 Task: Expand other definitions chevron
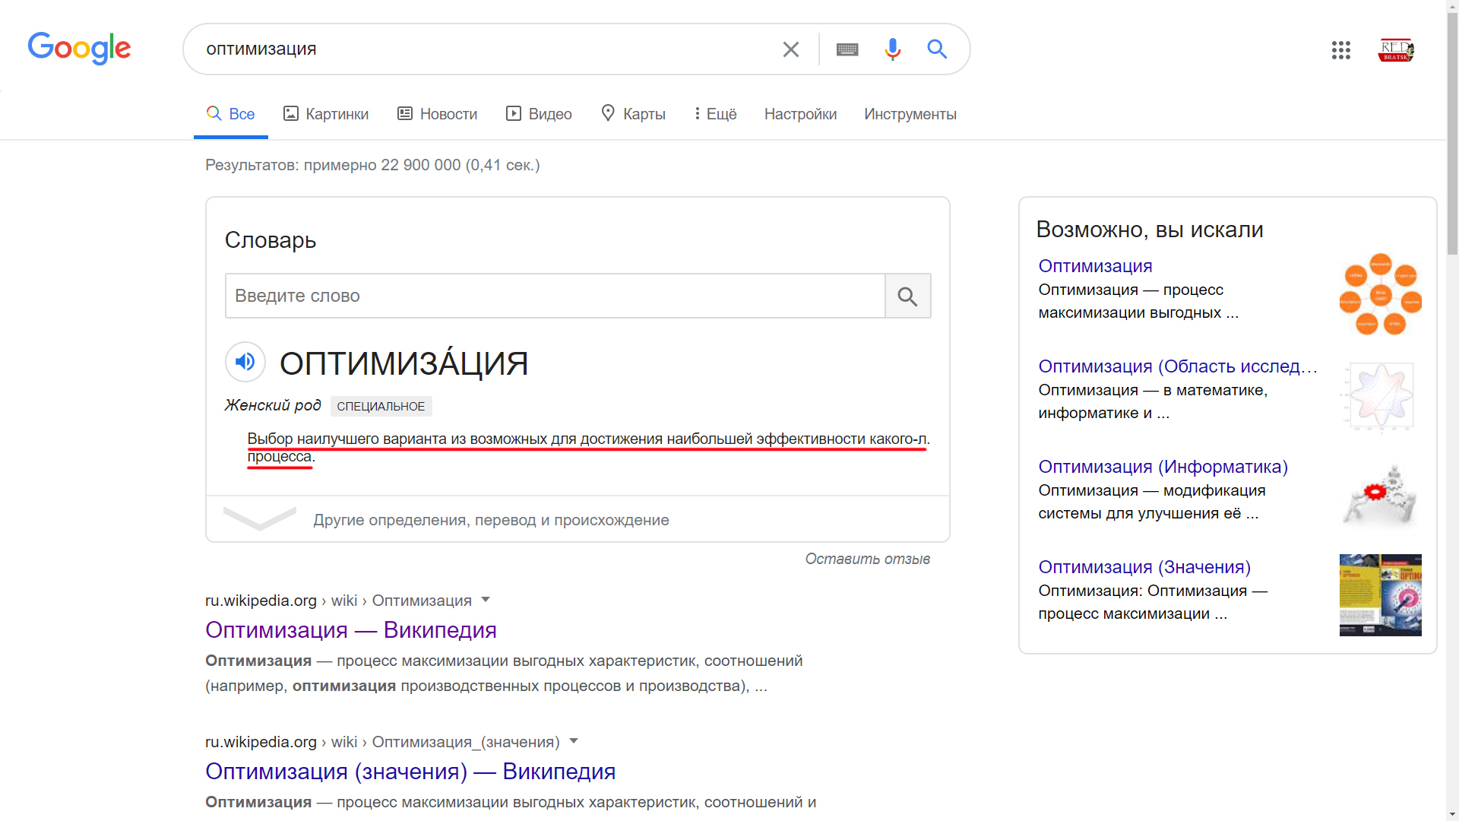(x=260, y=519)
